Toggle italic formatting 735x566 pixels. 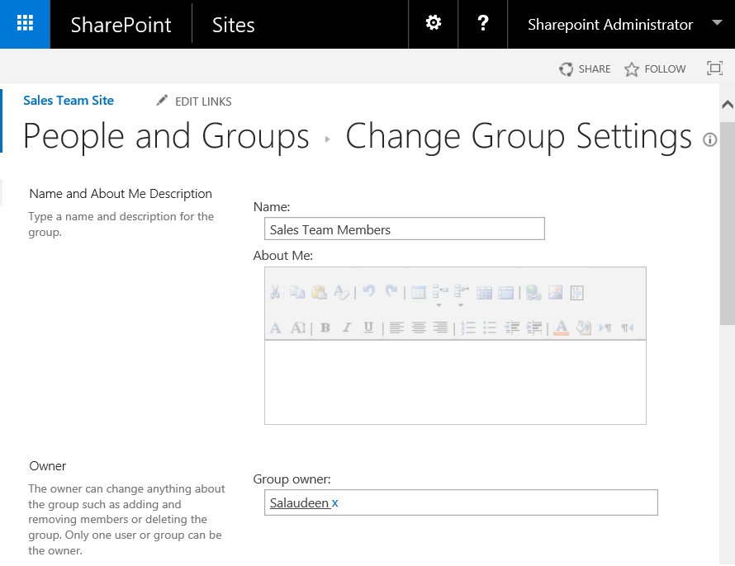[345, 327]
